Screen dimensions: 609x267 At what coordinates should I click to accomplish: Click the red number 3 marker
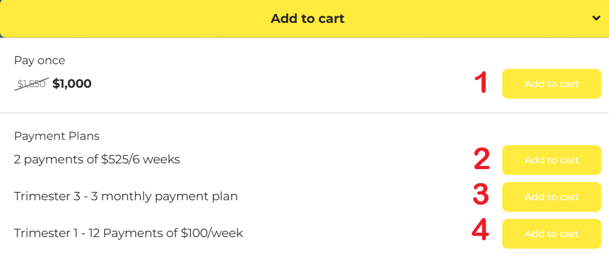(481, 196)
